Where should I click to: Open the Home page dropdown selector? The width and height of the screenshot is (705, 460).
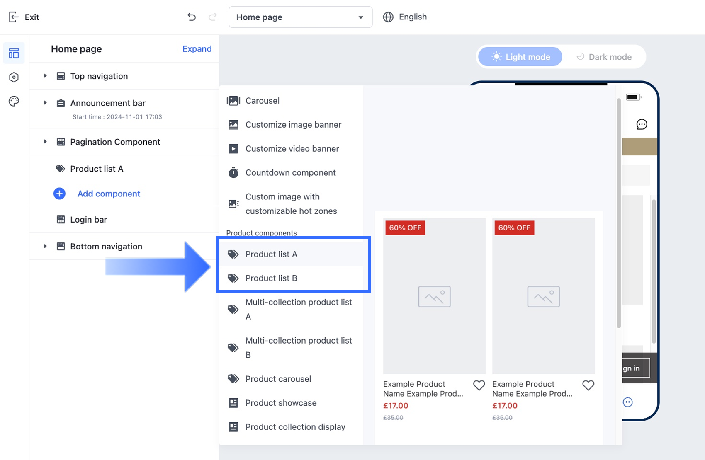[300, 17]
